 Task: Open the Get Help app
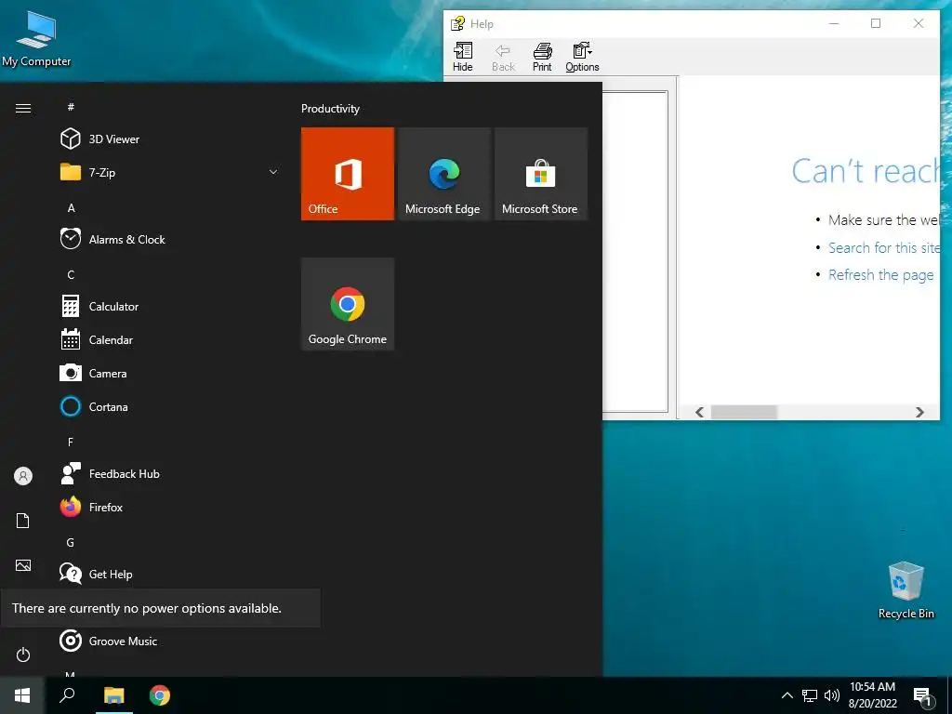click(x=170, y=574)
